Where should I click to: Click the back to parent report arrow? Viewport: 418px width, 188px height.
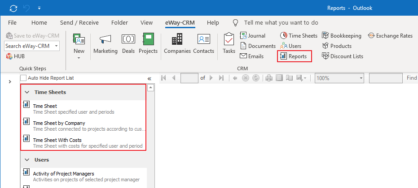pos(235,78)
